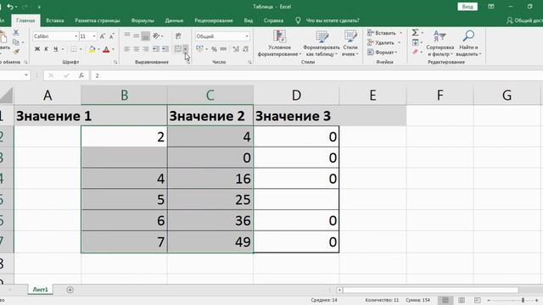The image size is (543, 305).
Task: Open the insert function fx button
Action: 81,75
